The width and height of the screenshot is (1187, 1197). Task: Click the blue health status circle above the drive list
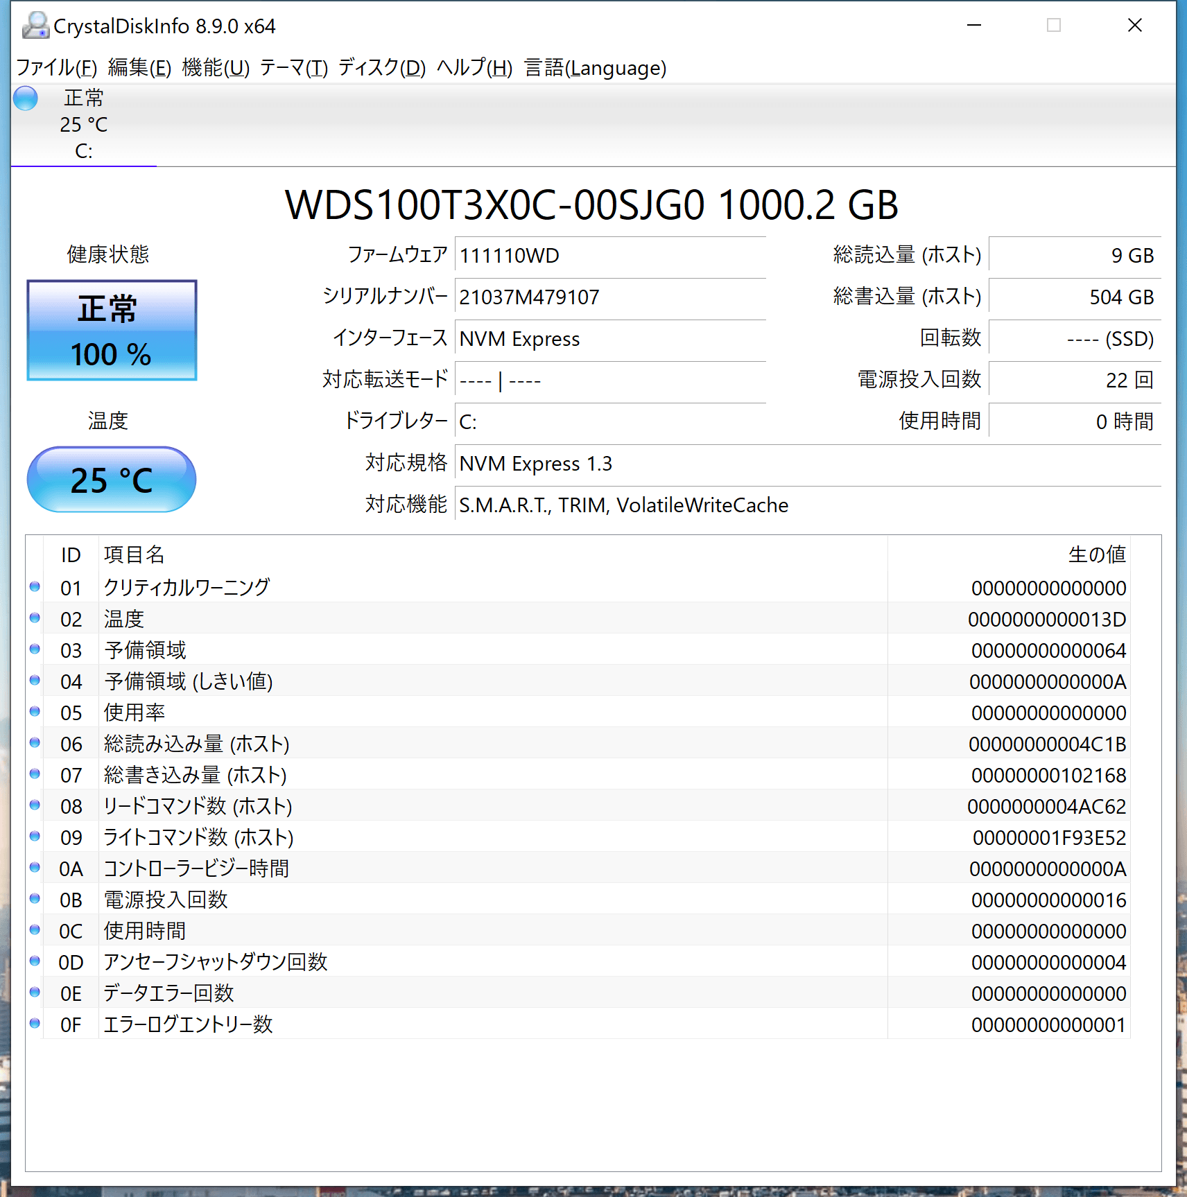click(25, 98)
